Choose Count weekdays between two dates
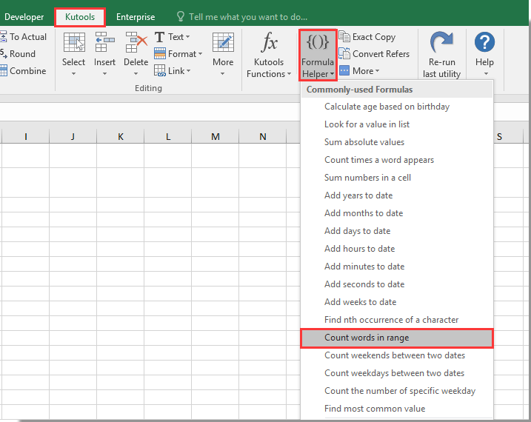 click(x=397, y=373)
